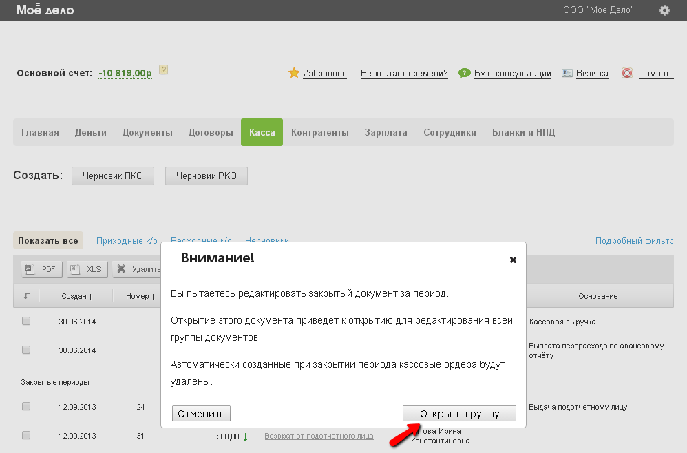Open Бух. консультации link

513,73
